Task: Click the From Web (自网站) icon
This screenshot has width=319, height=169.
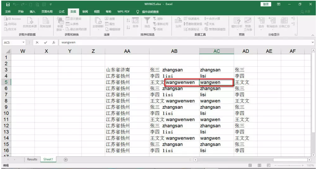Action: pos(6,24)
